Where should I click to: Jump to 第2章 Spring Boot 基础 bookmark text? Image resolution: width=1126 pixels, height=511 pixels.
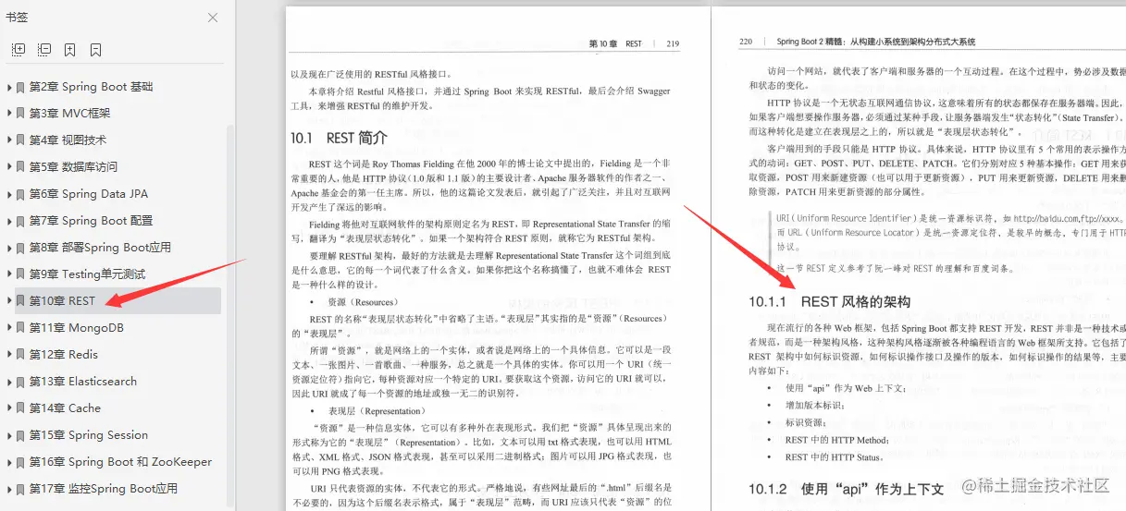[x=92, y=87]
